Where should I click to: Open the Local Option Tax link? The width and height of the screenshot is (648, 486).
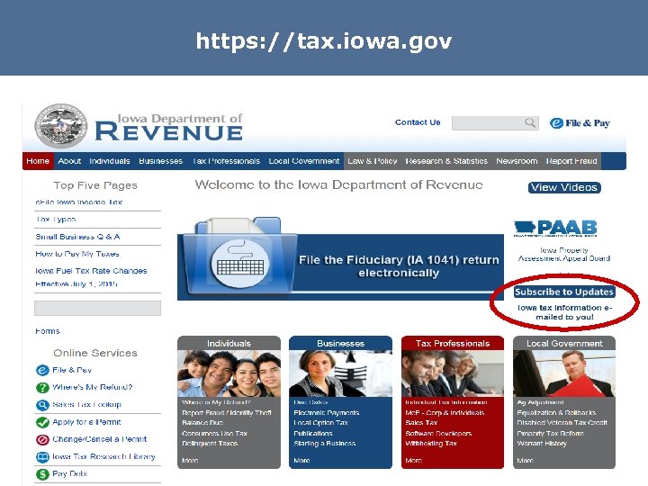[x=320, y=423]
